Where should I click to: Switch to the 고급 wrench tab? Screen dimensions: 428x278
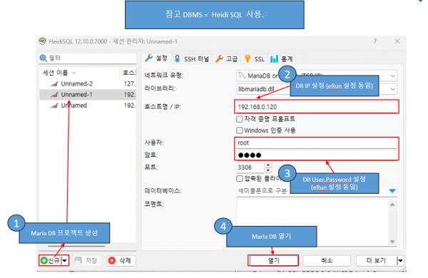[x=226, y=58]
